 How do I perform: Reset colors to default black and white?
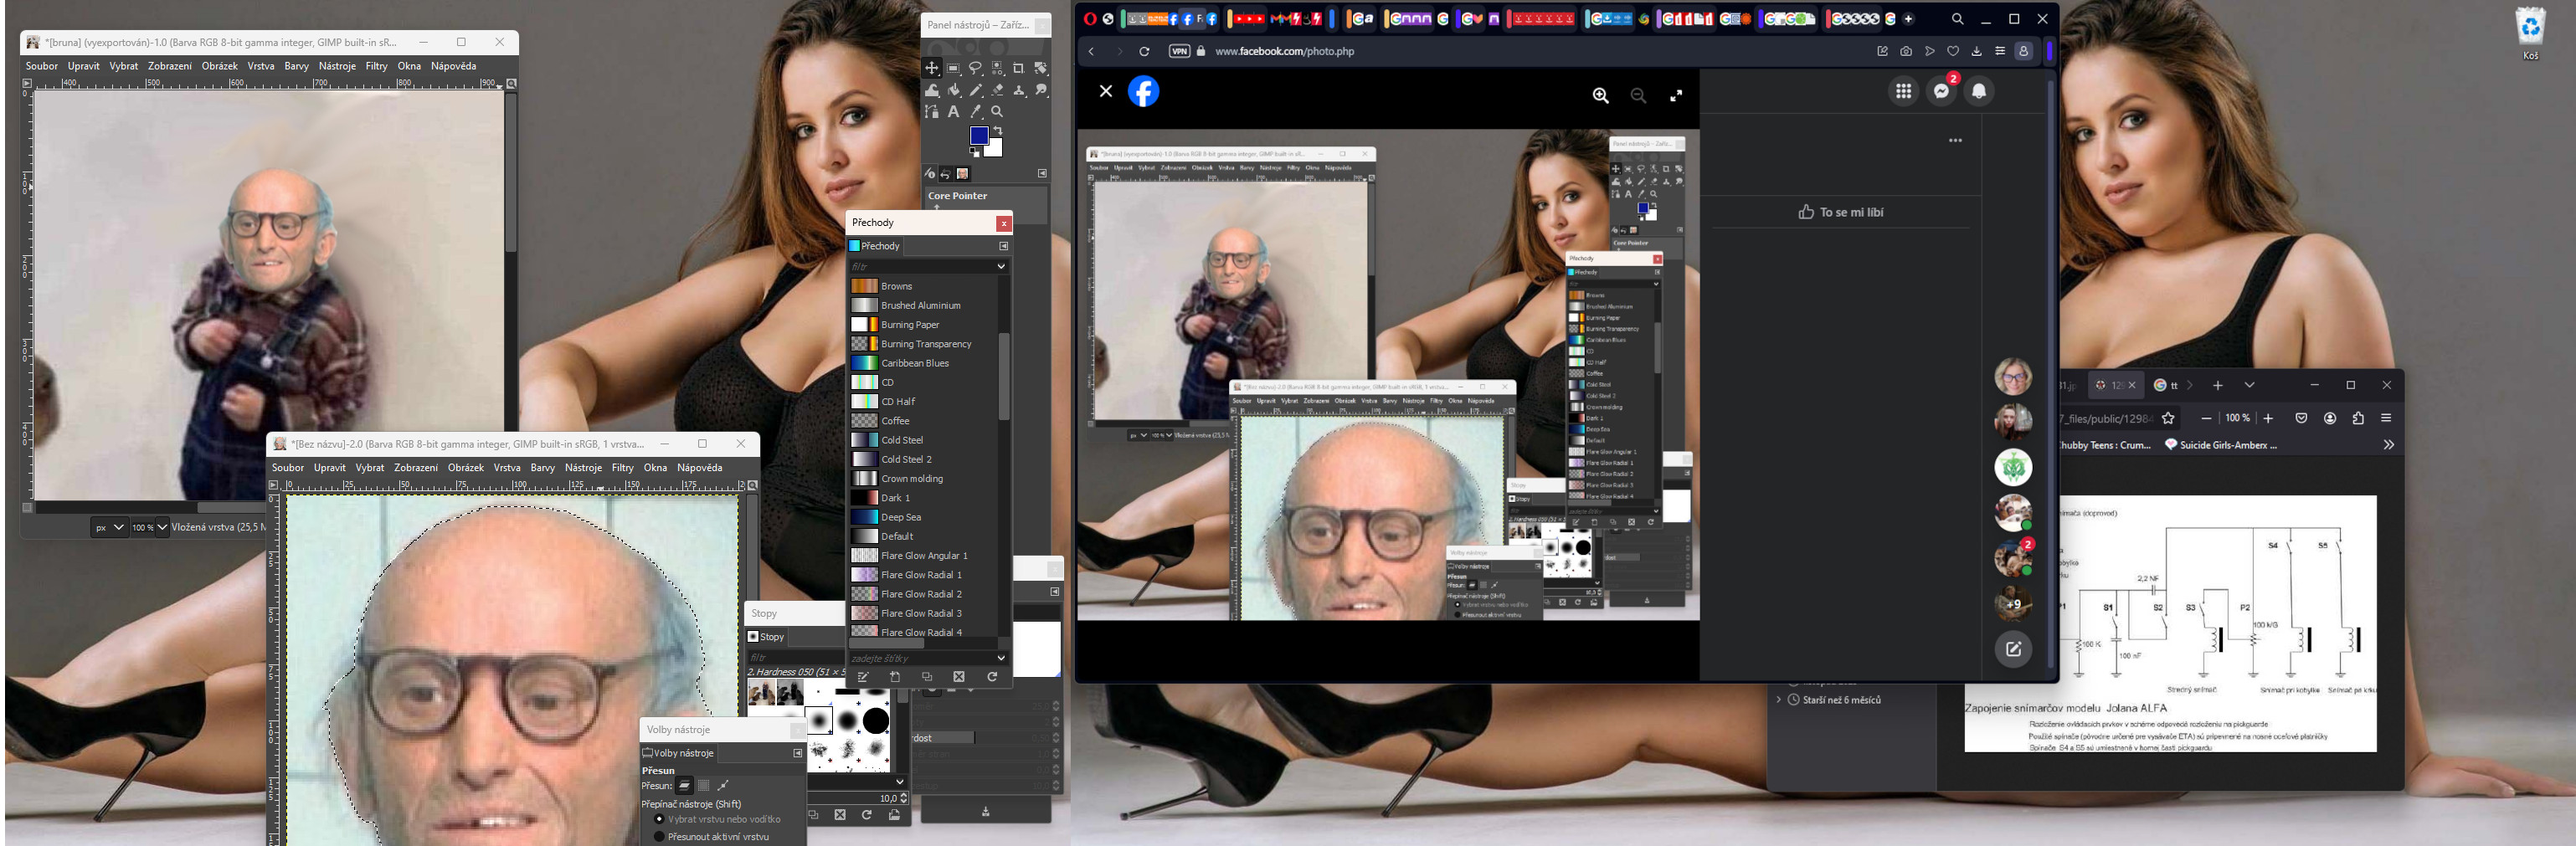click(x=975, y=152)
